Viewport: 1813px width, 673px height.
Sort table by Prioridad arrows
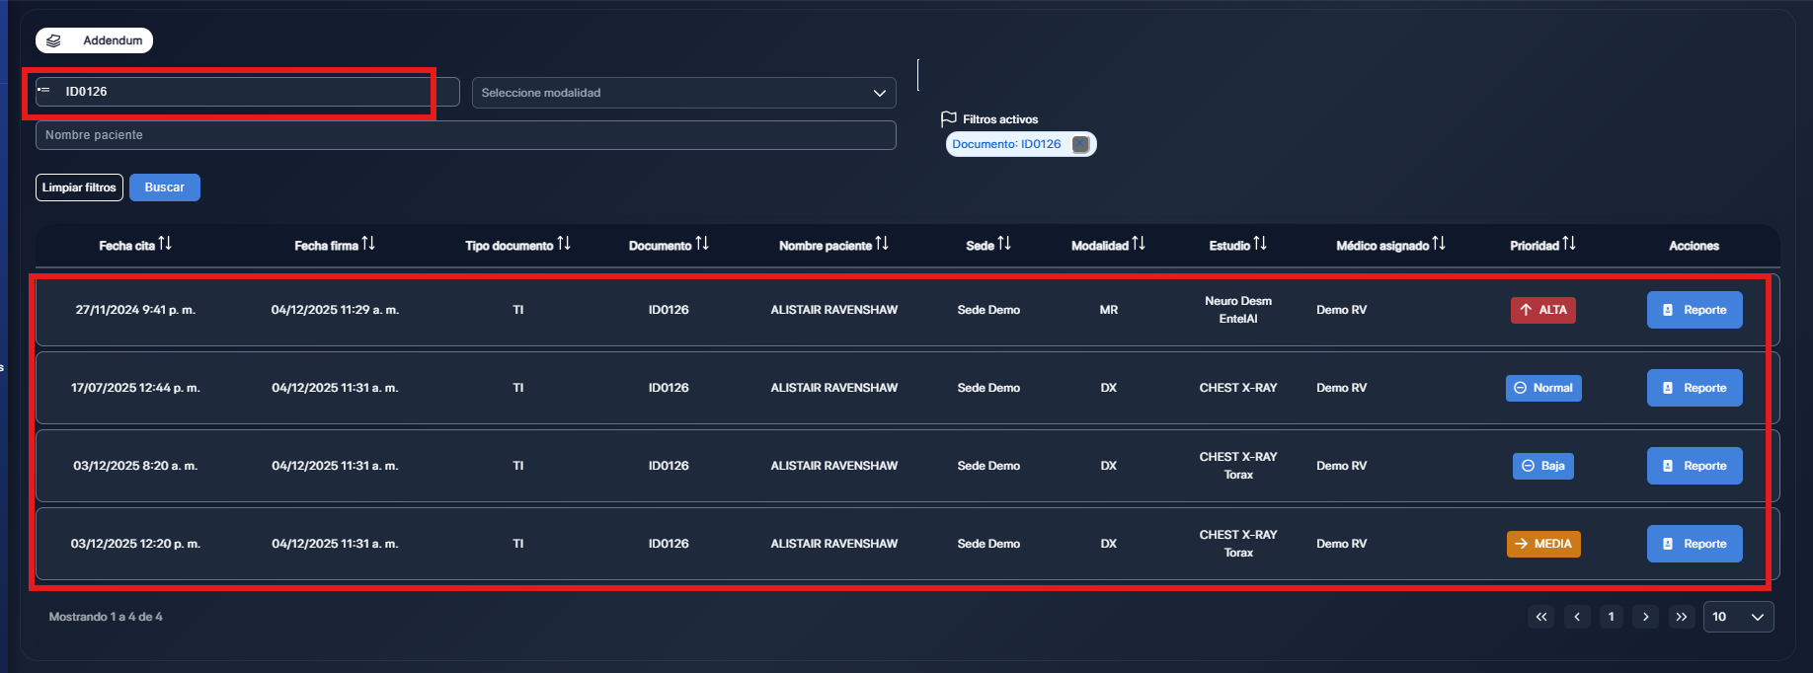pos(1569,244)
